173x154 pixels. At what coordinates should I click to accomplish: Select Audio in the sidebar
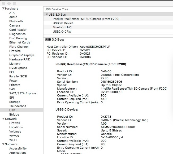pyautogui.click(x=13, y=17)
